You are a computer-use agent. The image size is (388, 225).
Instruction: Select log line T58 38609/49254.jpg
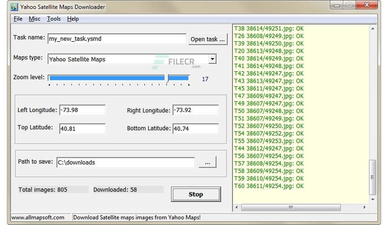(x=269, y=171)
